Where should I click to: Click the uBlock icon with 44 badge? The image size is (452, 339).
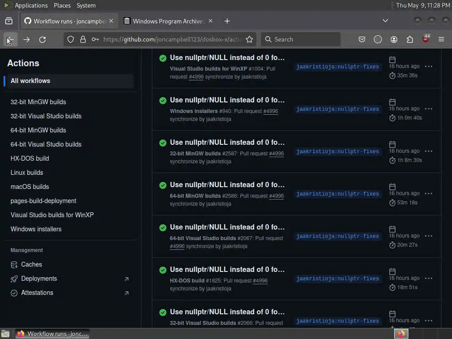pos(426,39)
